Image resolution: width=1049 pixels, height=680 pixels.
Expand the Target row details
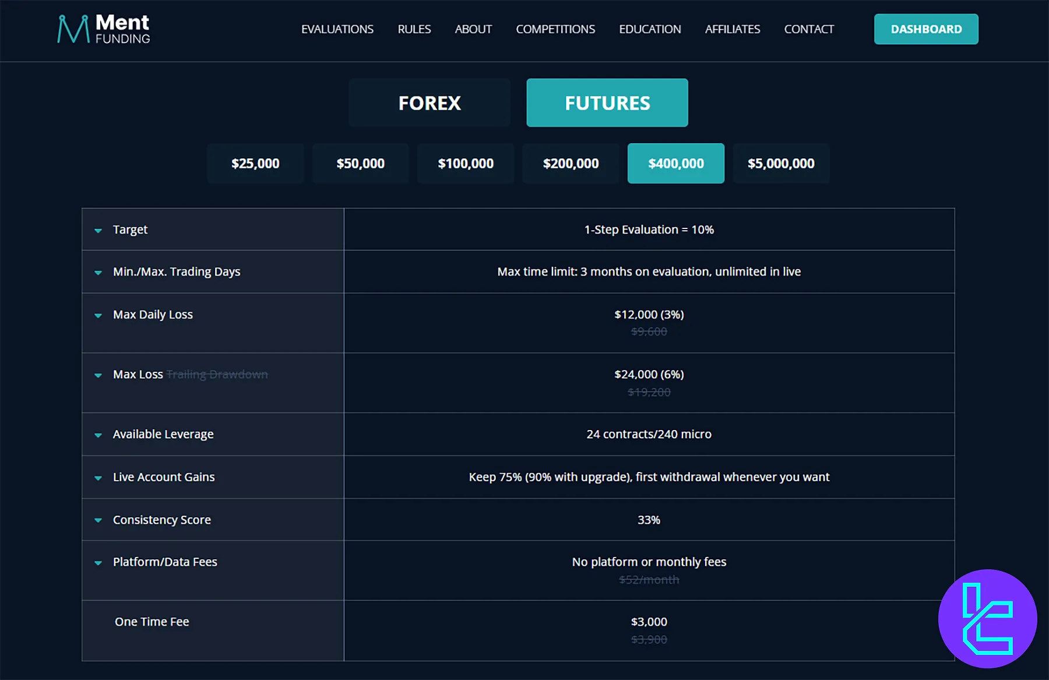click(98, 231)
